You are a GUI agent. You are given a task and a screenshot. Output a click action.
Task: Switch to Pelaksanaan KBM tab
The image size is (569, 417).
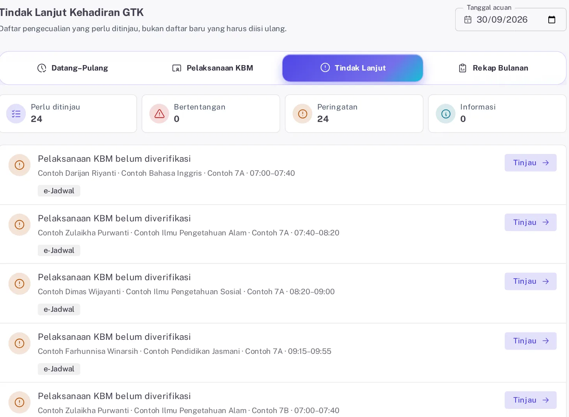tap(213, 68)
